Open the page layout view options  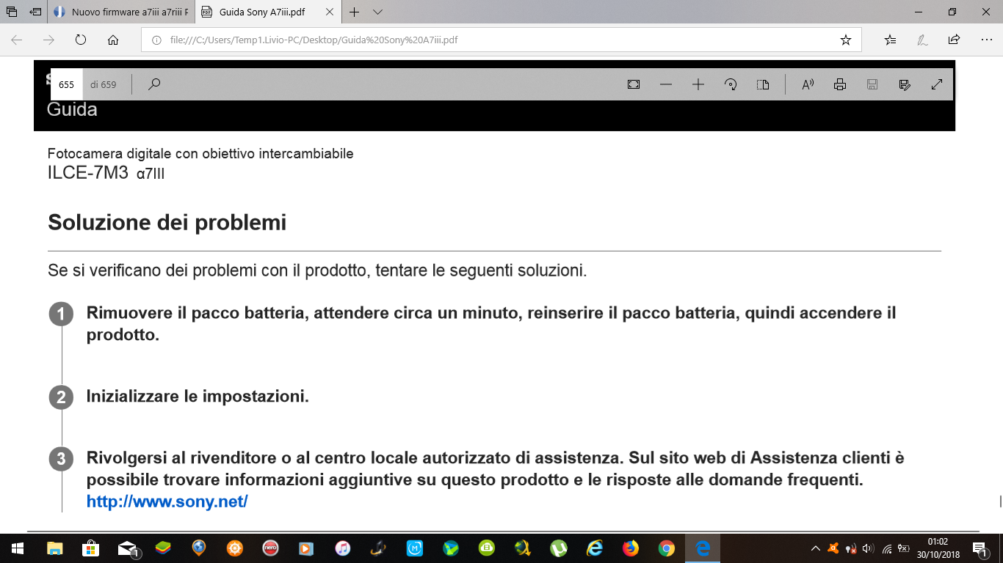(763, 84)
